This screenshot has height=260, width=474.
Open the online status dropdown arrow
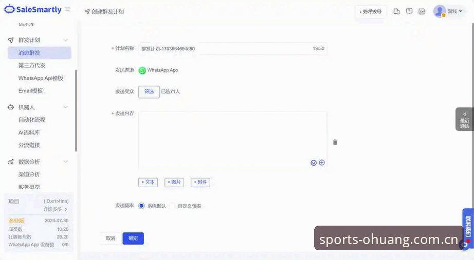coord(461,11)
